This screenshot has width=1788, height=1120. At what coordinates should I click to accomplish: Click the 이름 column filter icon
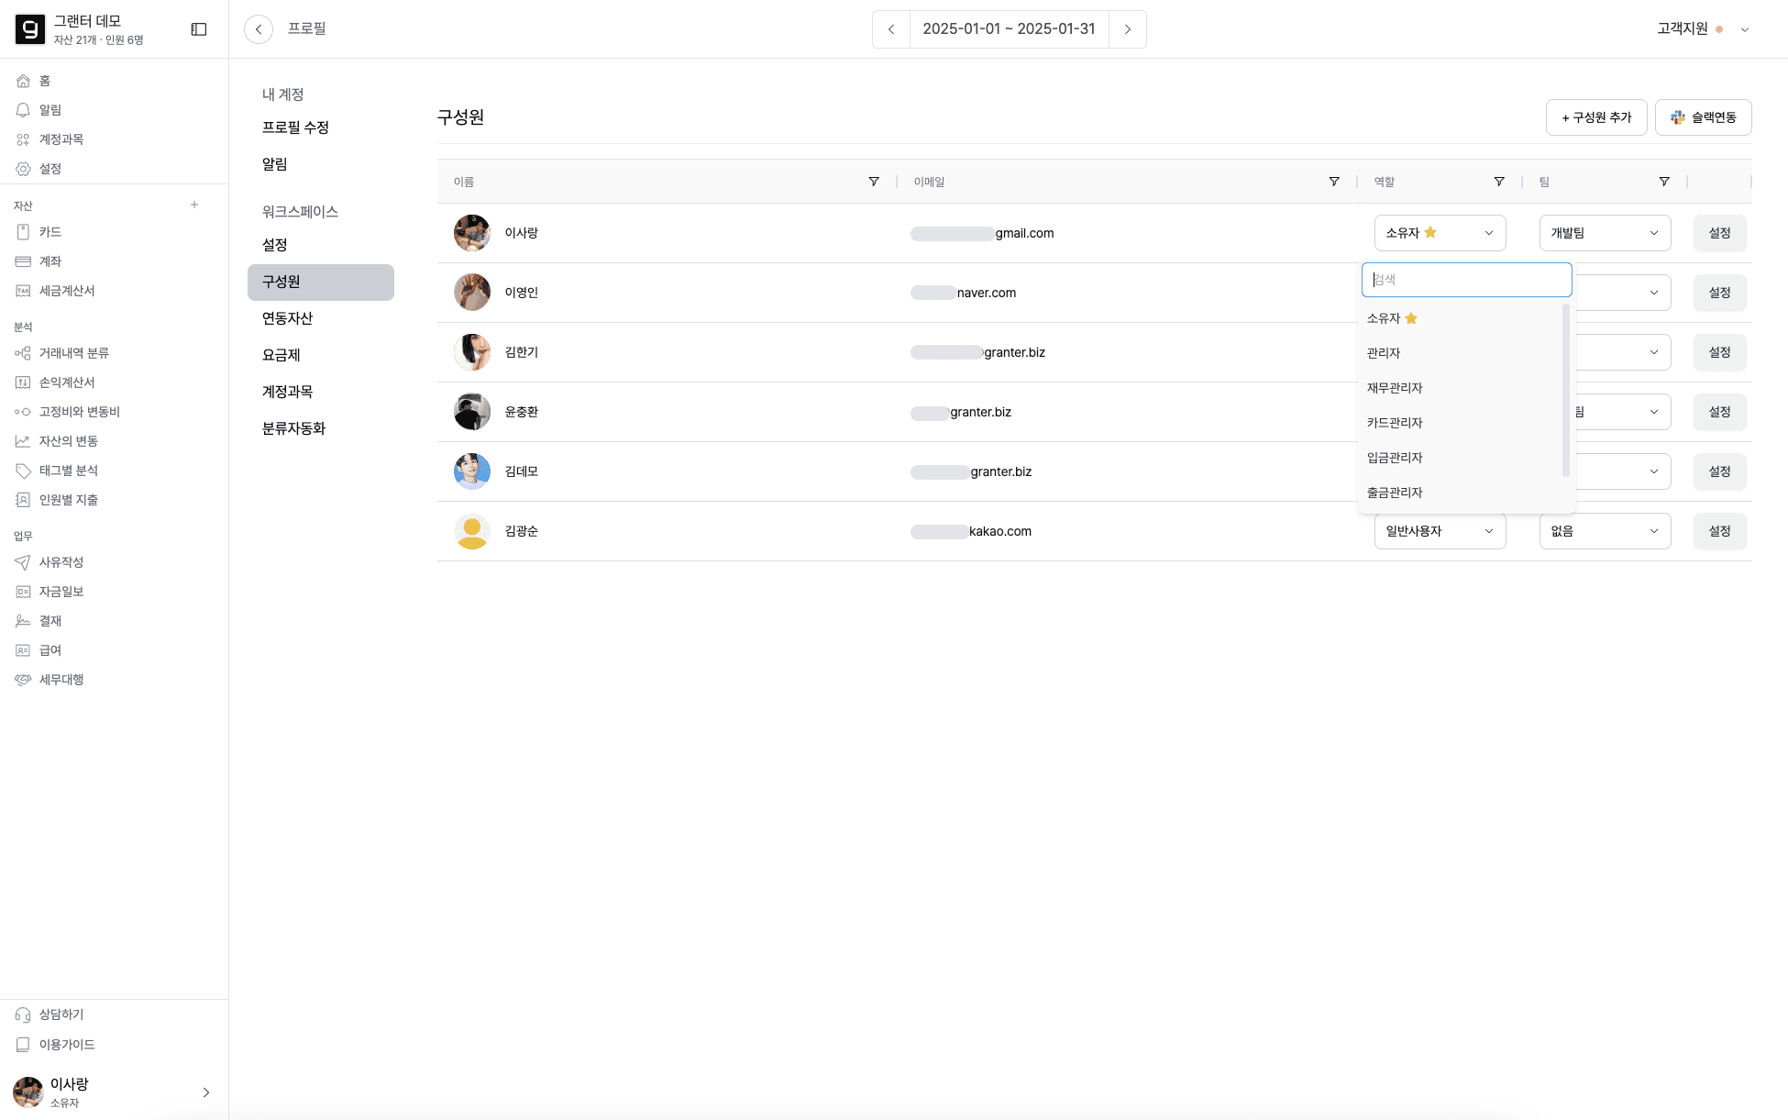tap(874, 182)
